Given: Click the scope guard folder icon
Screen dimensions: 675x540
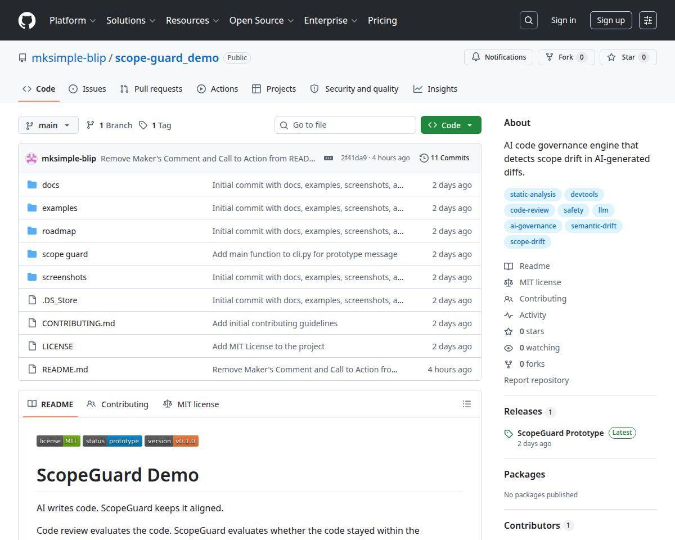Looking at the screenshot, I should (x=32, y=254).
